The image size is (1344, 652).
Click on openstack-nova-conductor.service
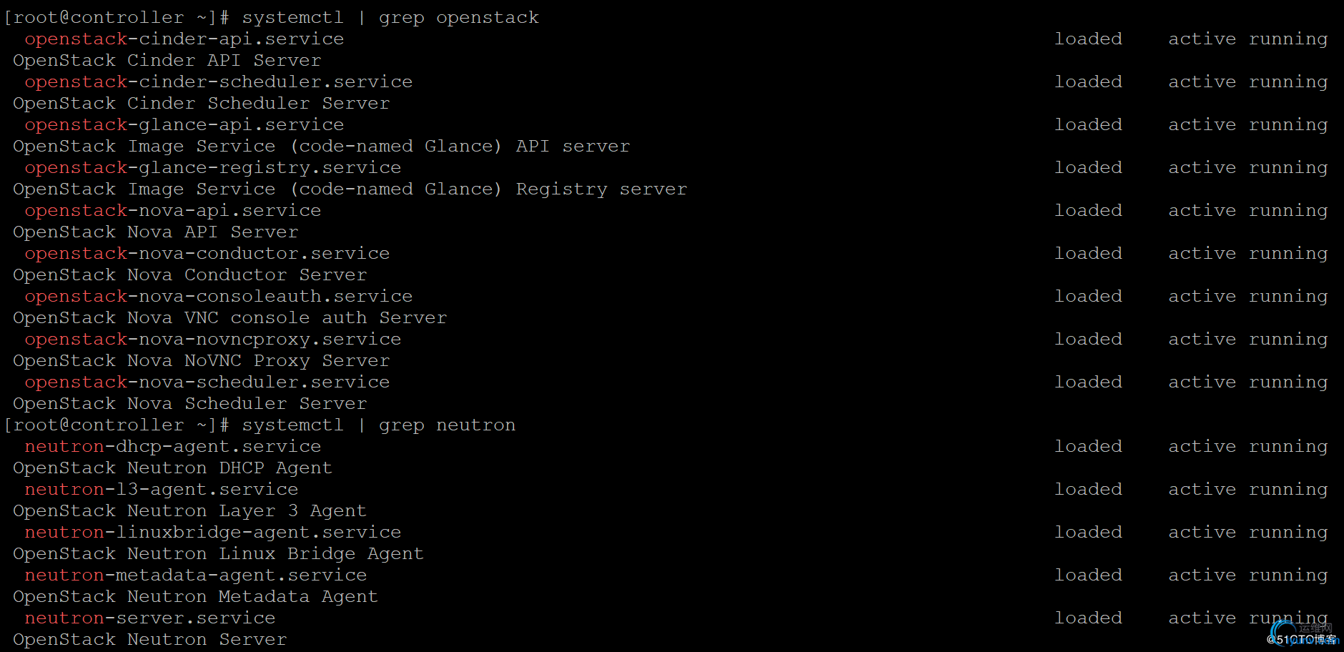click(x=207, y=254)
